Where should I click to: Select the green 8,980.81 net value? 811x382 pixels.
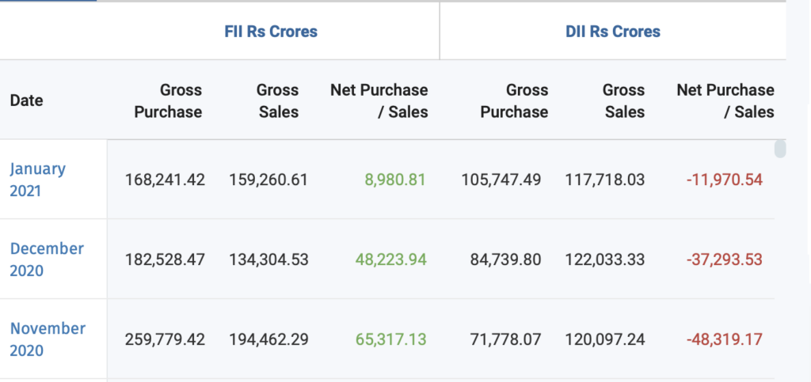[x=395, y=180]
